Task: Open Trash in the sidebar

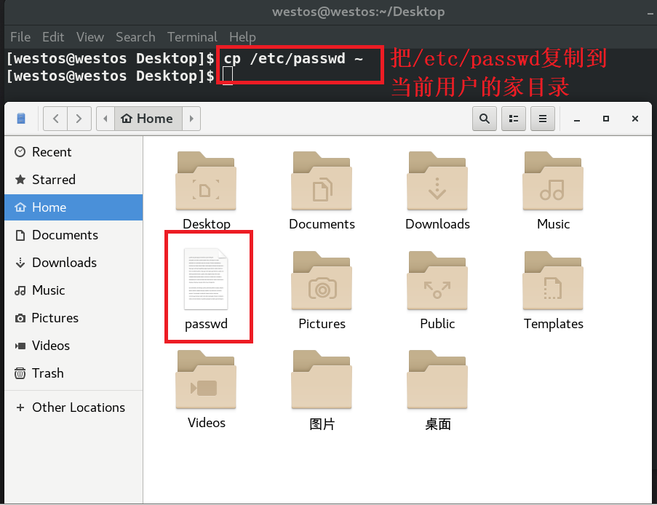Action: click(73, 373)
